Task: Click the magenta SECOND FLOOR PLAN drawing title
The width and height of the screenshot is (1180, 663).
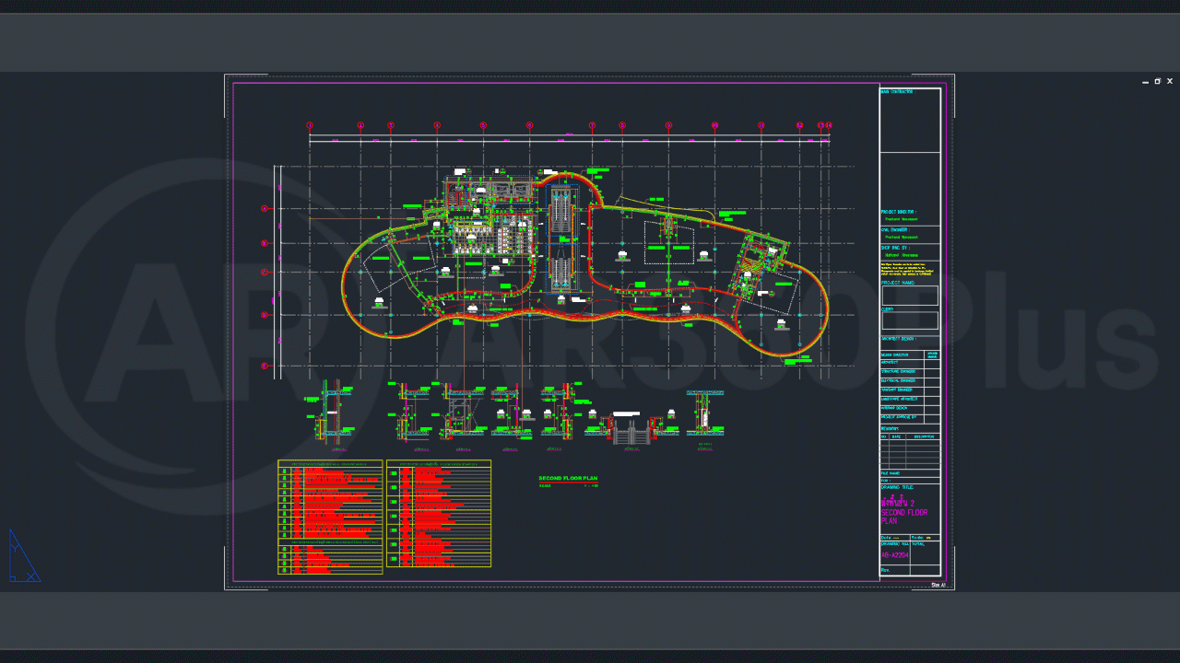Action: point(903,512)
